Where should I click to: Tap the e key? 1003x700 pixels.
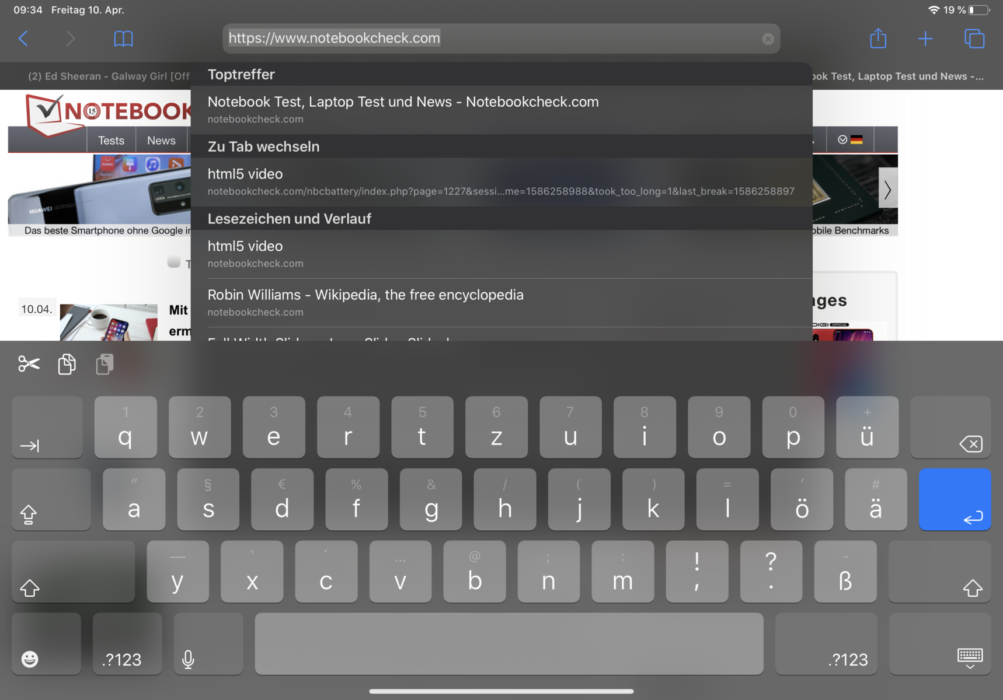(x=274, y=427)
